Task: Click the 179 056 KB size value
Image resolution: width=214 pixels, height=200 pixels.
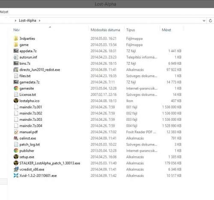Action: pyautogui.click(x=173, y=163)
